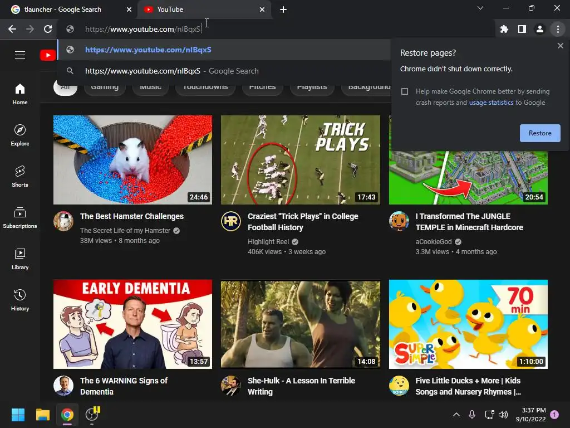The width and height of the screenshot is (570, 428).
Task: Open Craziest Trick Plays video title
Action: (x=303, y=222)
